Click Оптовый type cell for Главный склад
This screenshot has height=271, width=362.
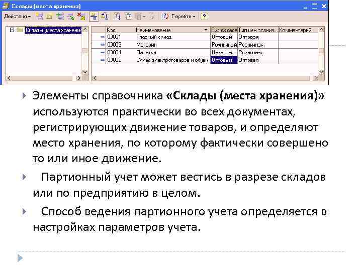224,37
